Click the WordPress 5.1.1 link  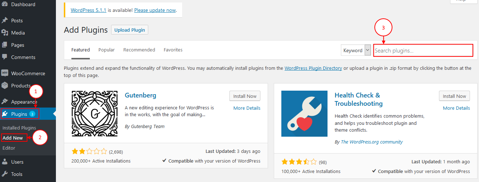[x=88, y=10]
